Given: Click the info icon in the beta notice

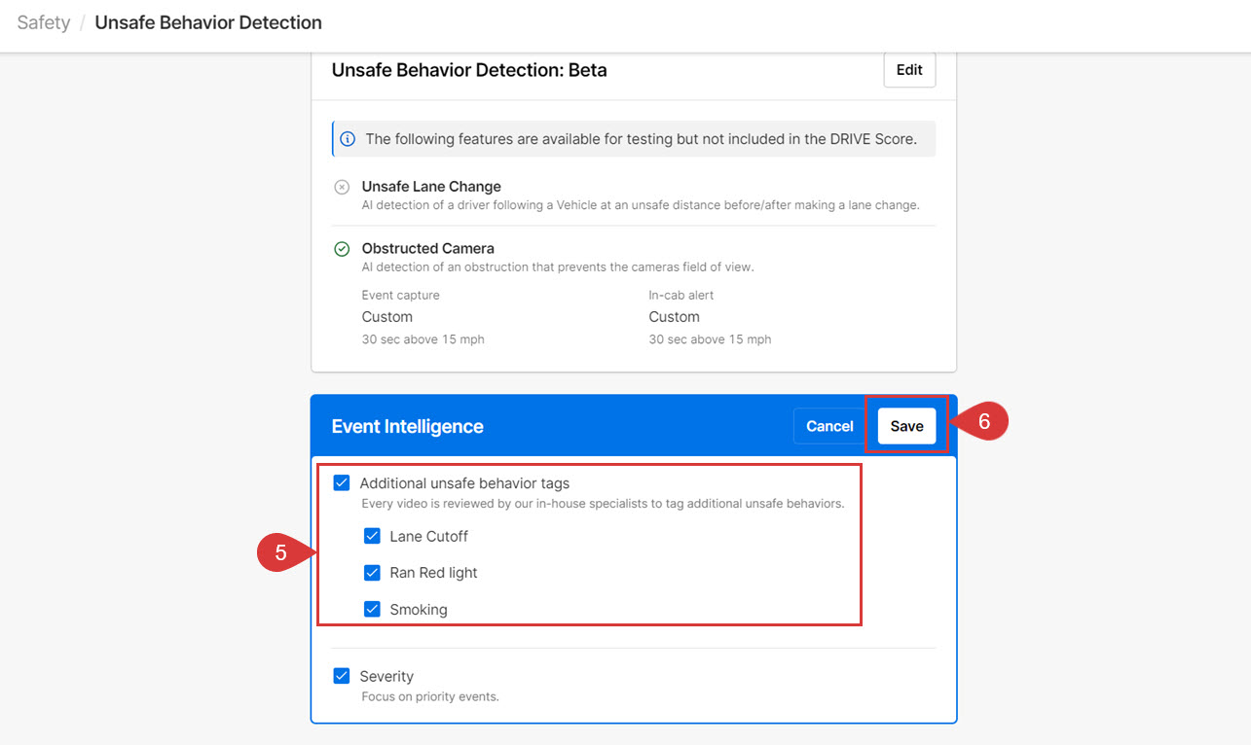Looking at the screenshot, I should (x=348, y=139).
